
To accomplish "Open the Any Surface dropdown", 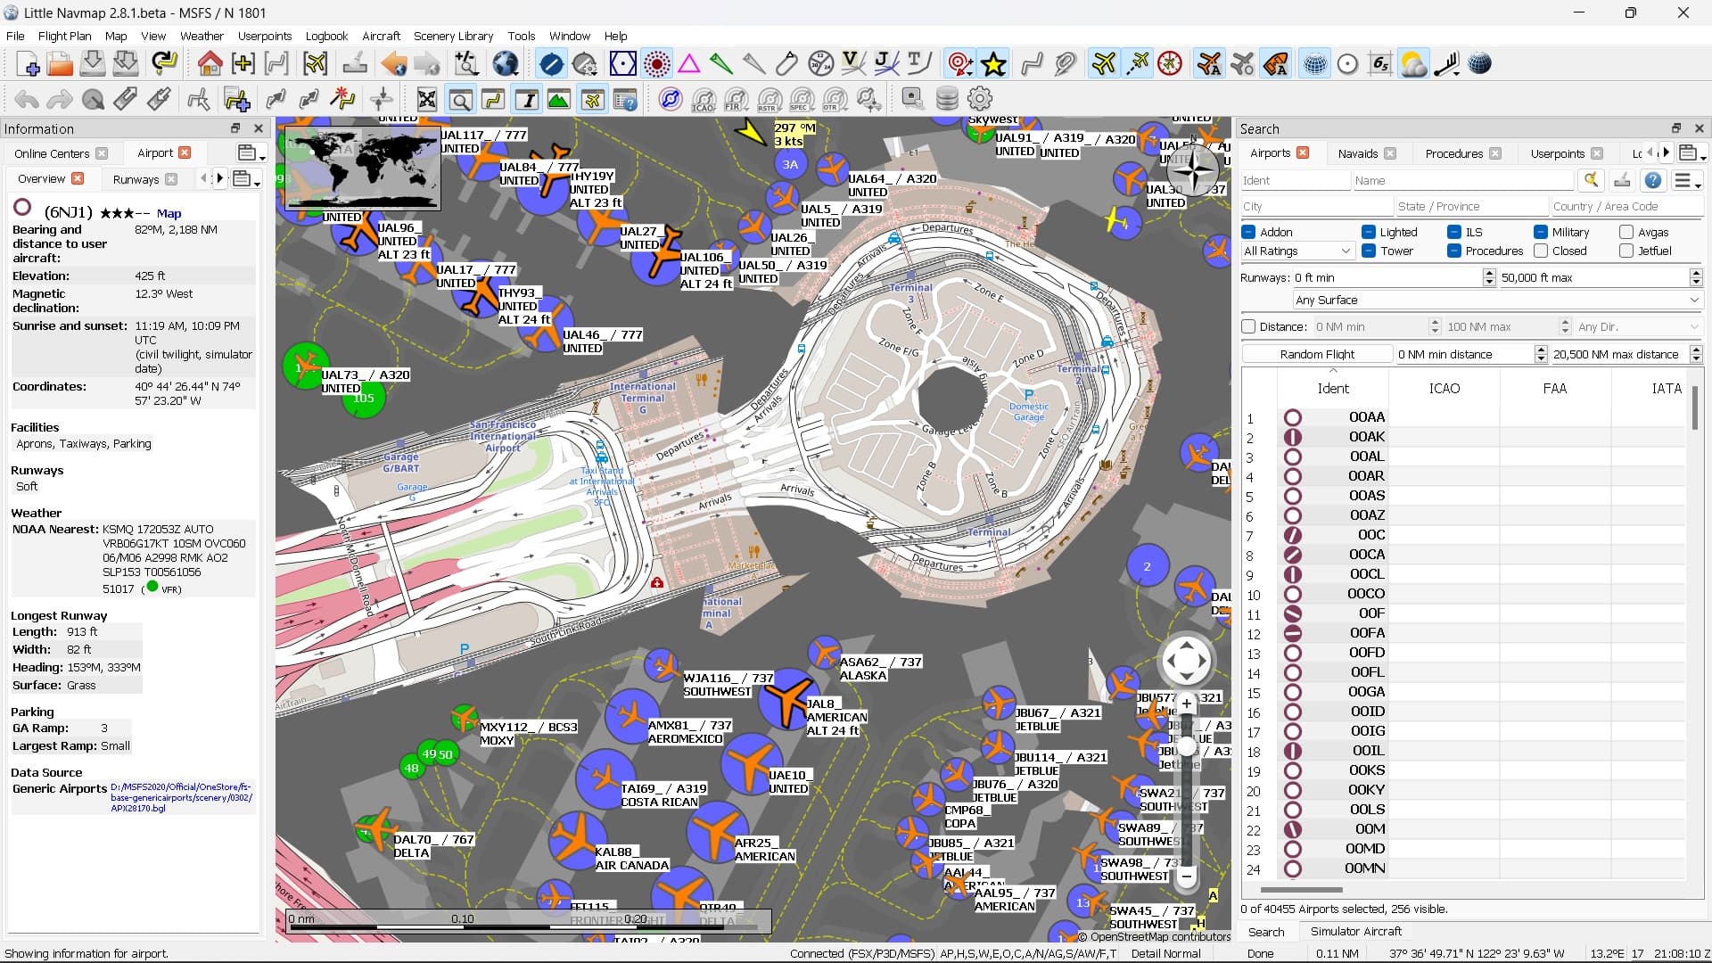I will coord(1498,300).
